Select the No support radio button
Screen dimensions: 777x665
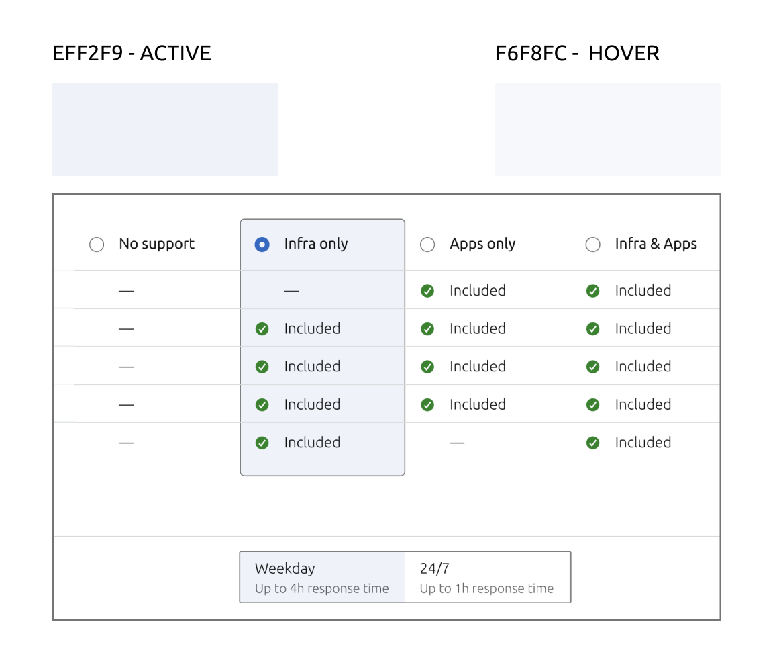pos(97,245)
